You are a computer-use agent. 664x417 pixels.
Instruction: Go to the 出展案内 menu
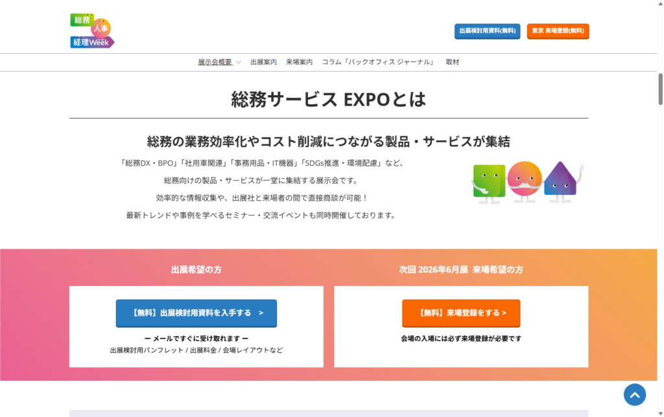click(263, 62)
